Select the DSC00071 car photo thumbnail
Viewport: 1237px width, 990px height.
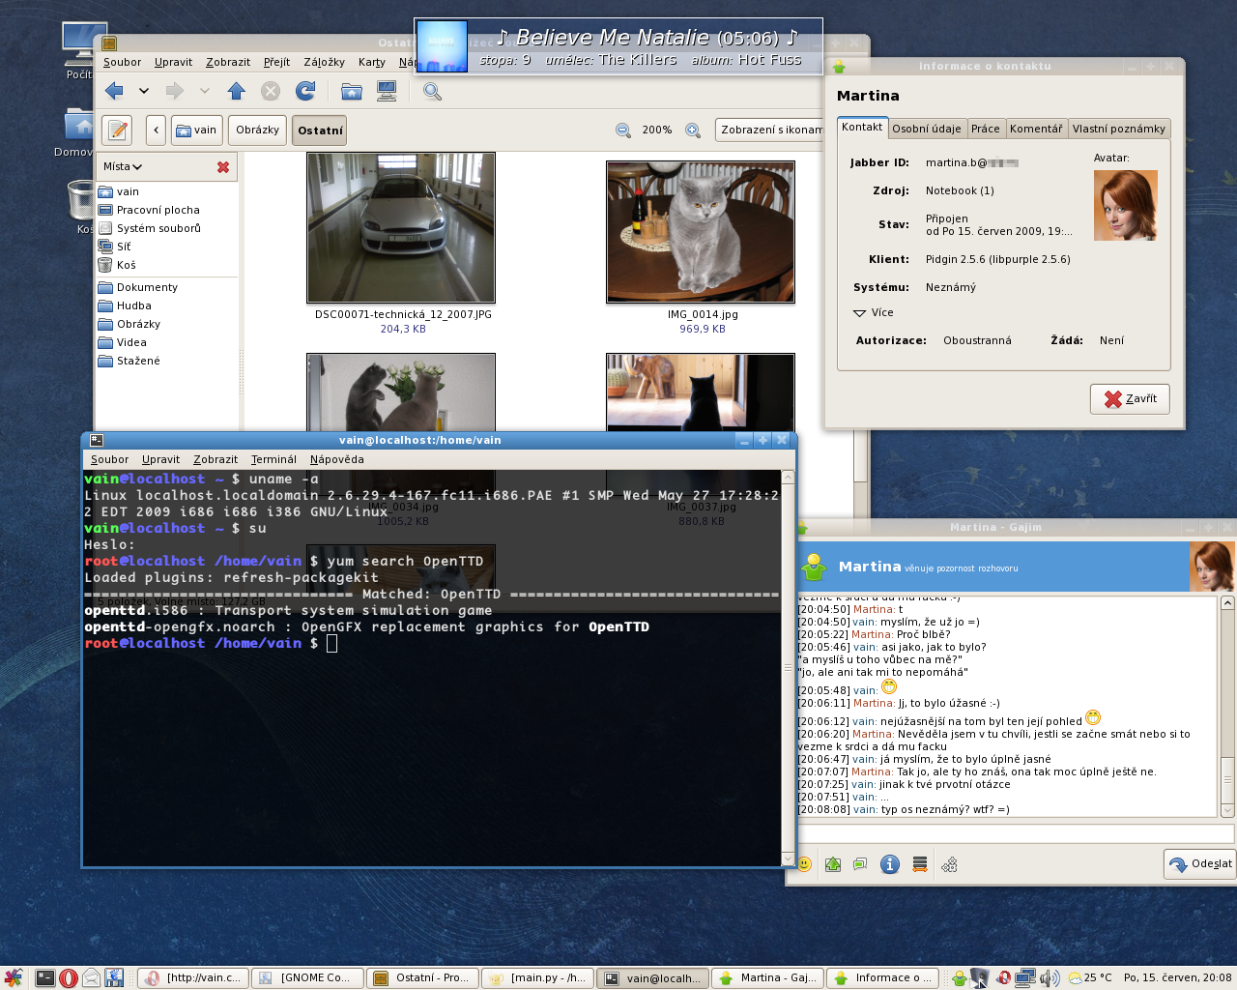401,228
